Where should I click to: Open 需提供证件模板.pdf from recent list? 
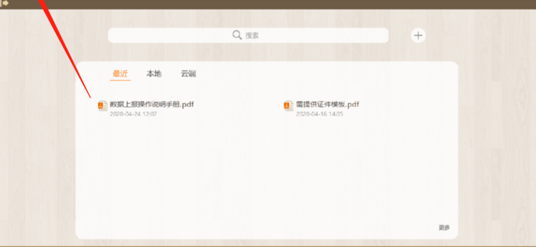pyautogui.click(x=328, y=105)
